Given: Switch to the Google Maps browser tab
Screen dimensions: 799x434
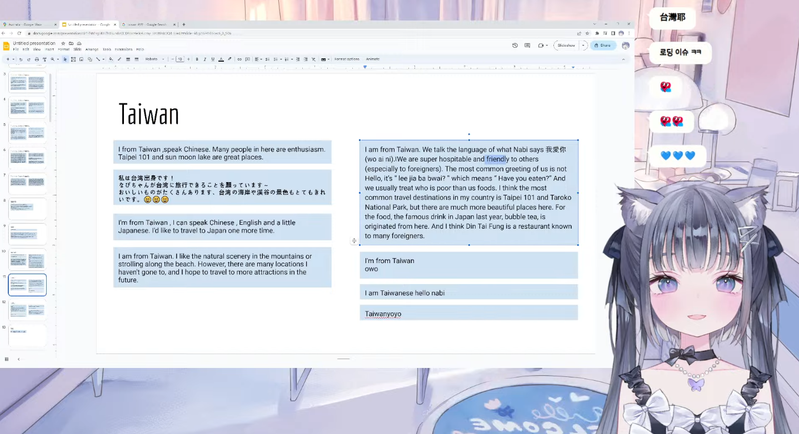Looking at the screenshot, I should point(29,24).
